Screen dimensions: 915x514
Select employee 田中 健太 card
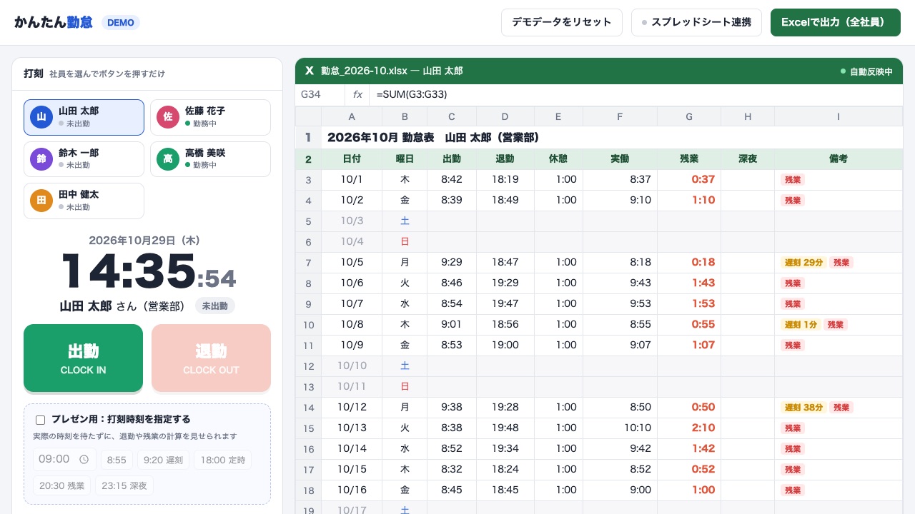click(84, 201)
